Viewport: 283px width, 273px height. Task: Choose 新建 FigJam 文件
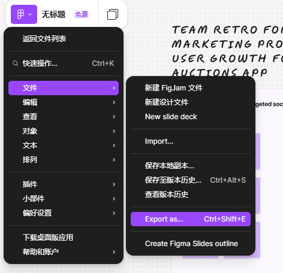click(191, 88)
